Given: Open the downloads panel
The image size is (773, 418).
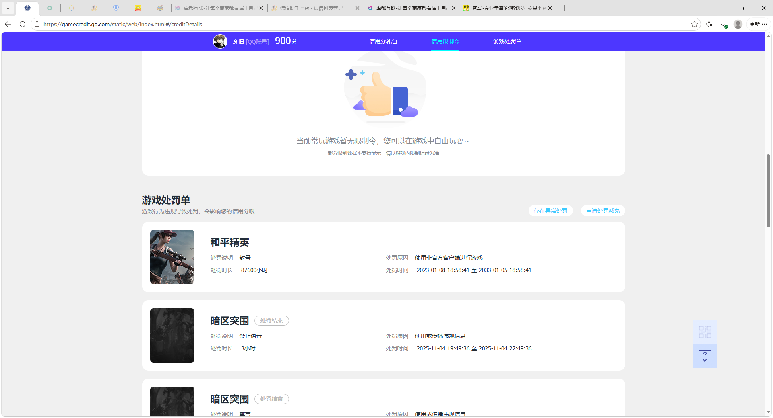Looking at the screenshot, I should point(724,24).
